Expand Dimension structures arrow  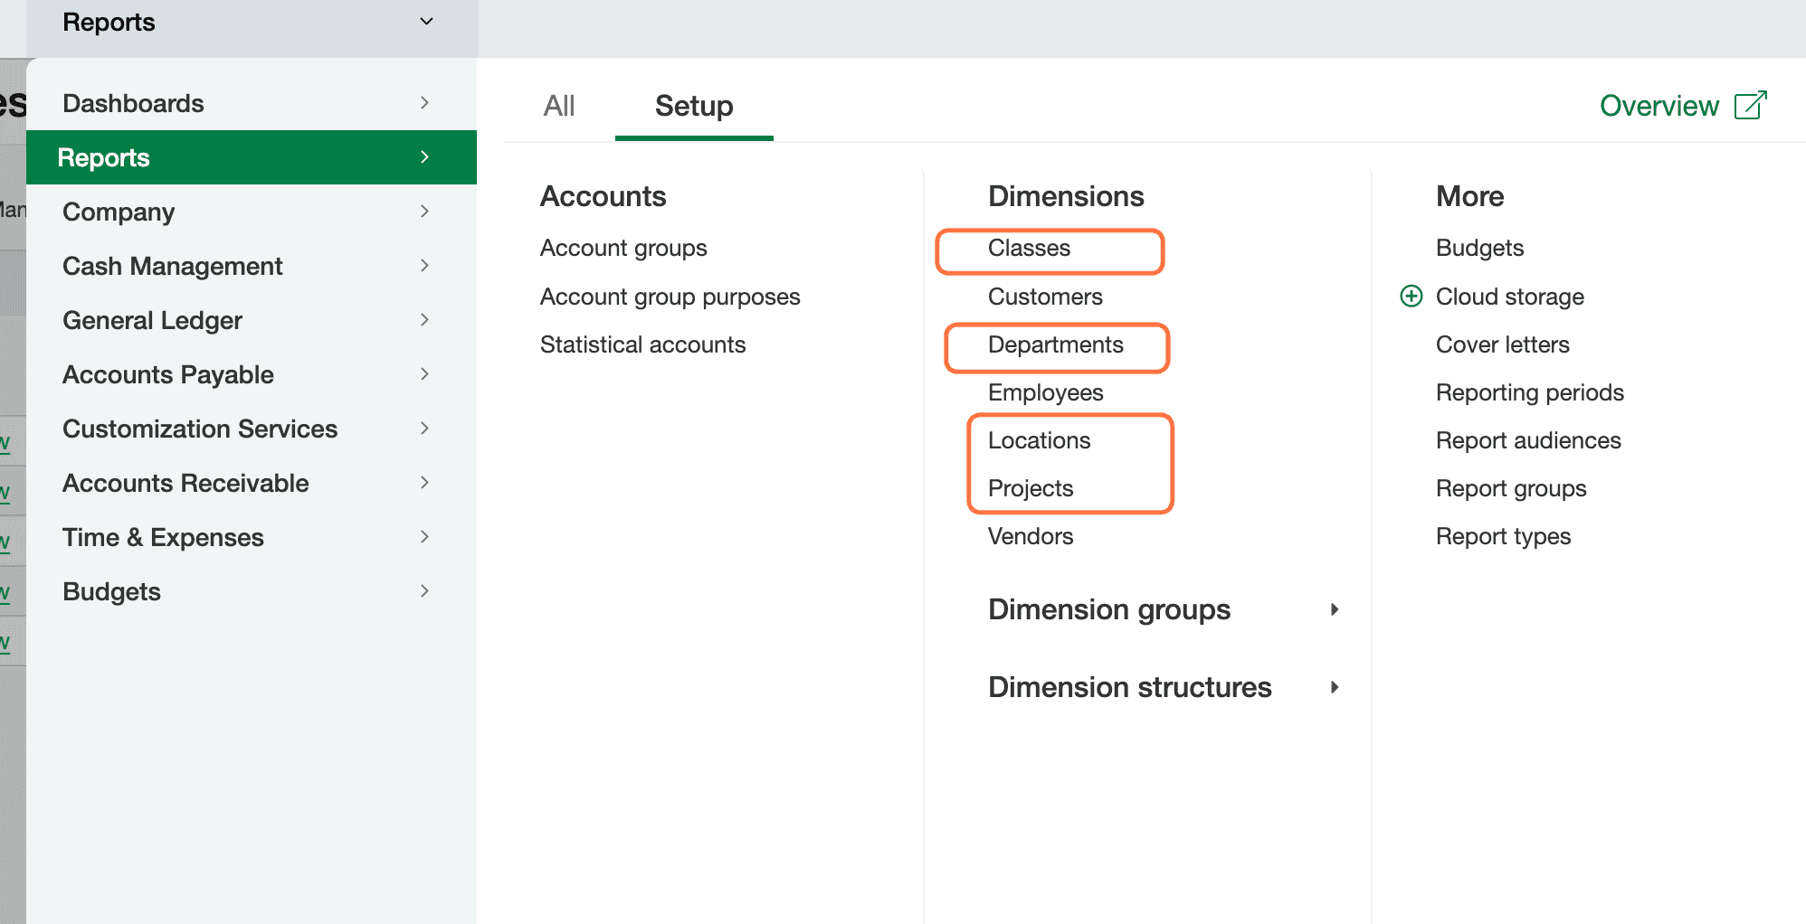[x=1335, y=687]
